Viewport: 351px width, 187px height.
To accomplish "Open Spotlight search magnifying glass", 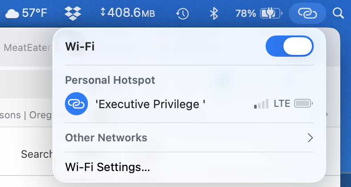I will click(338, 14).
